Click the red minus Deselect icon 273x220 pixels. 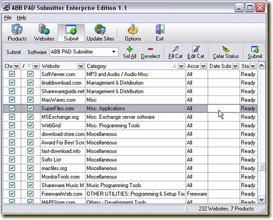151,49
